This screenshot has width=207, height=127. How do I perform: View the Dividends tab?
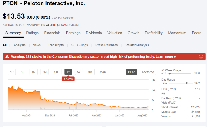click(94, 33)
